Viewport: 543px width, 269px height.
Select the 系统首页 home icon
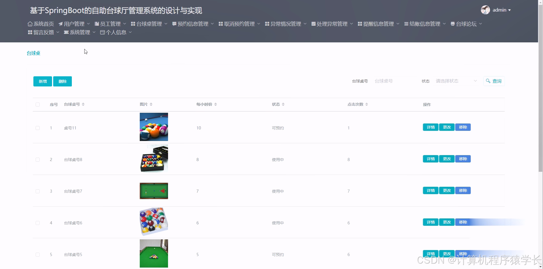point(30,24)
